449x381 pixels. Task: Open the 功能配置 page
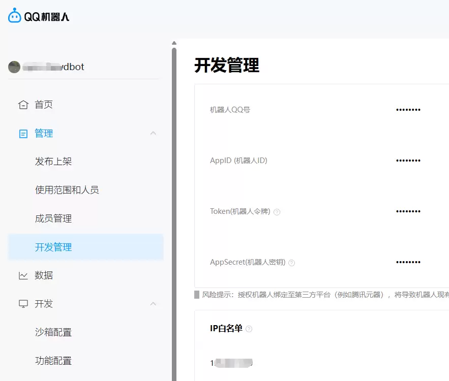(53, 360)
